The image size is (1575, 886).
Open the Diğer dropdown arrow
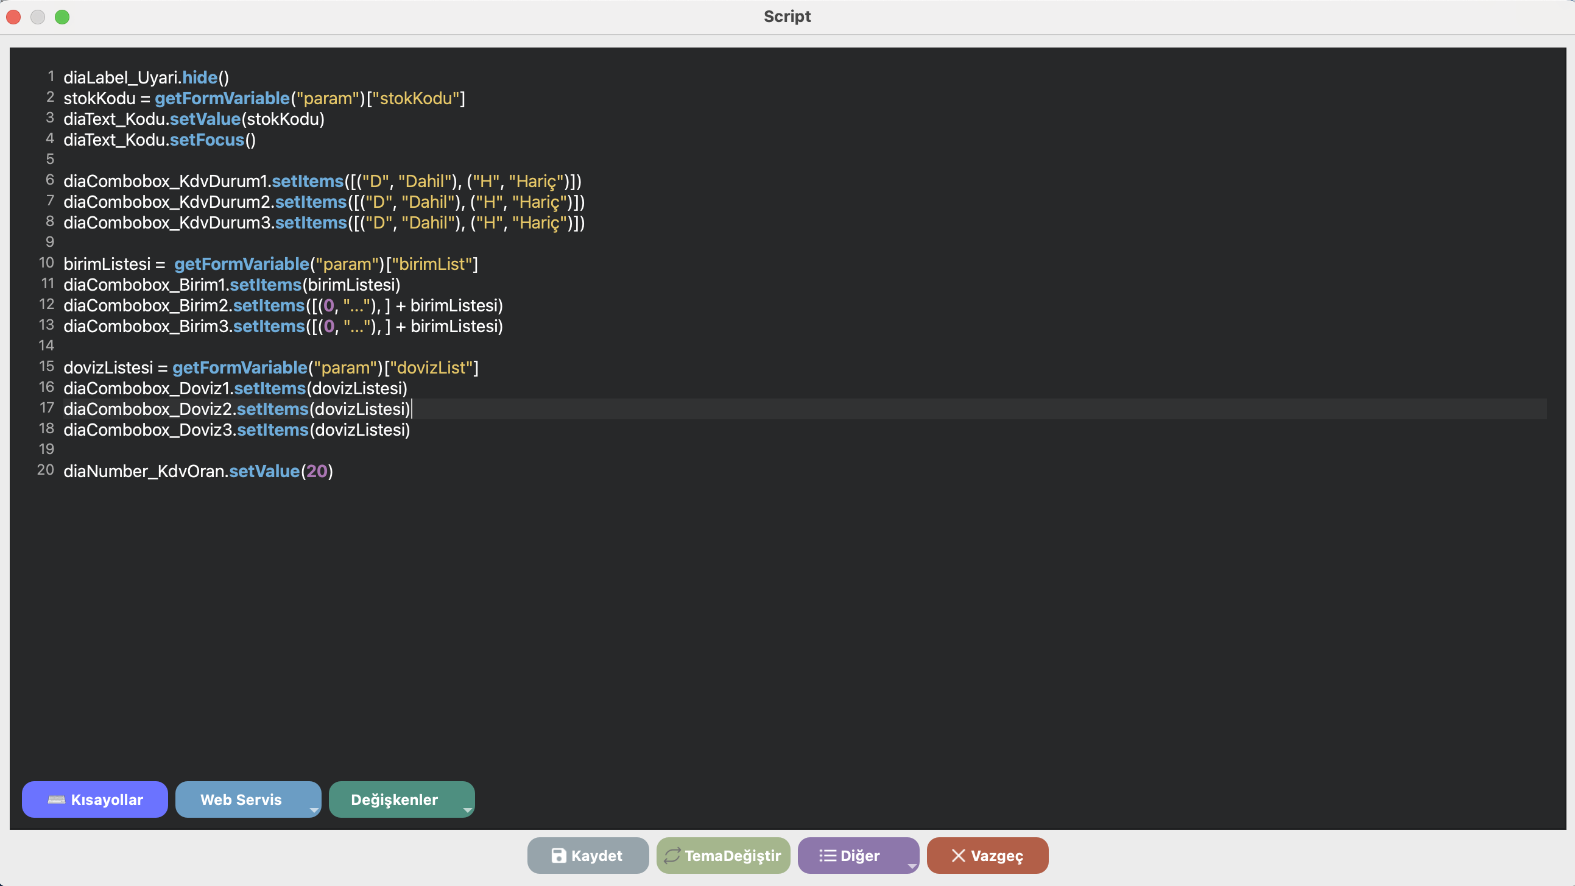912,866
